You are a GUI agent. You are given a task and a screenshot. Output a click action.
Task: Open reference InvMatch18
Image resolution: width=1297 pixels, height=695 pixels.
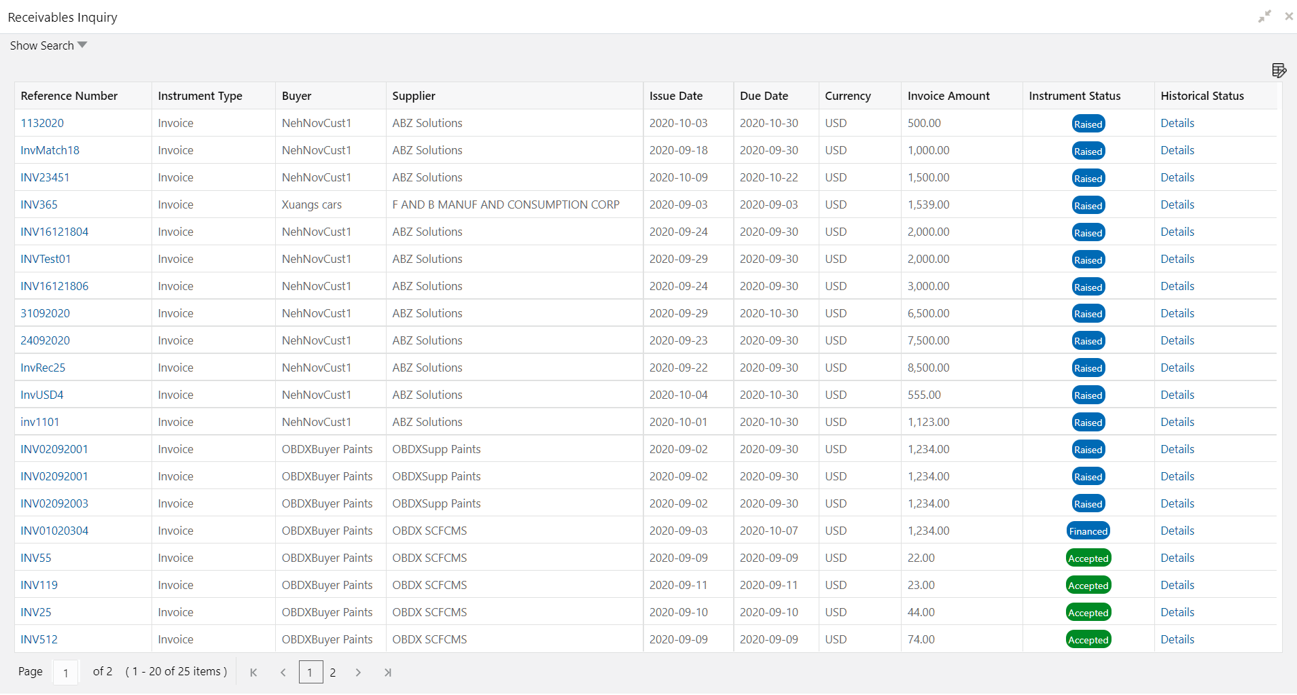(50, 150)
